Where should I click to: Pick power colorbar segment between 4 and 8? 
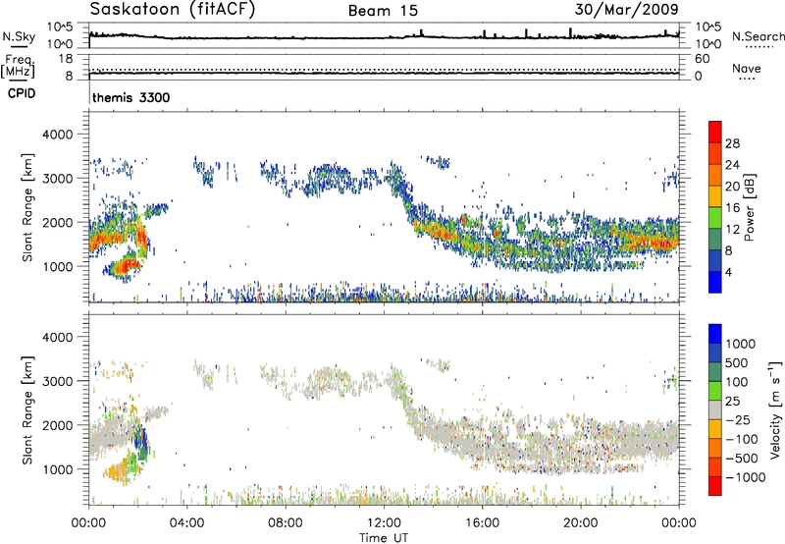click(715, 260)
